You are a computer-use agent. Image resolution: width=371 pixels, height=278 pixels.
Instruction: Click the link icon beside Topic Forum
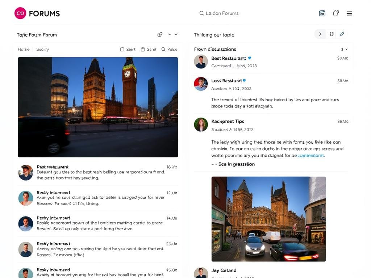[x=160, y=34]
